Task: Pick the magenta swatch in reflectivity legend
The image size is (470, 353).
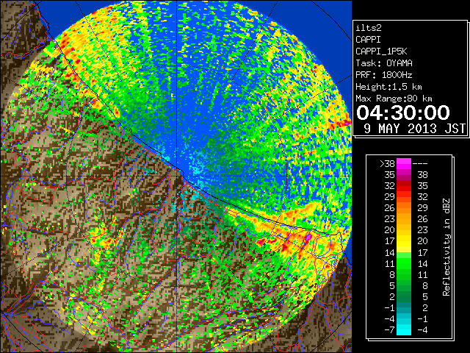Action: 404,164
